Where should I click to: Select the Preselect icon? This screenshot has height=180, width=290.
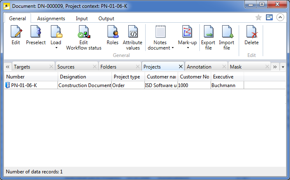[x=36, y=32]
